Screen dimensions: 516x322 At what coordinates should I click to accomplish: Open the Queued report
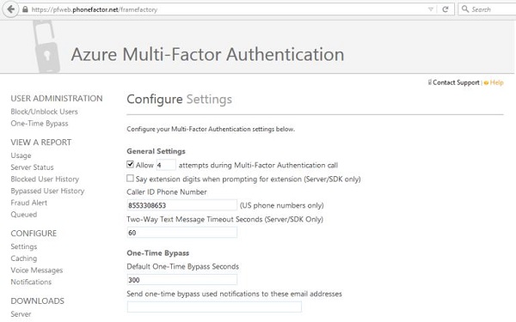[24, 215]
